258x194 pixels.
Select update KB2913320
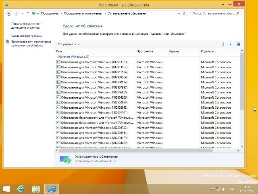pos(94,62)
